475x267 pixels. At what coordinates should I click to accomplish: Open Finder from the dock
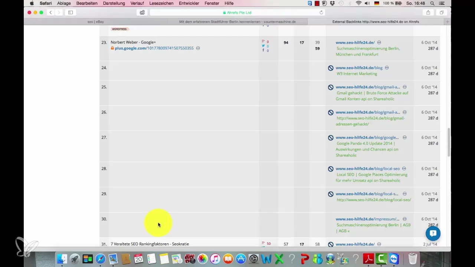tap(62, 258)
